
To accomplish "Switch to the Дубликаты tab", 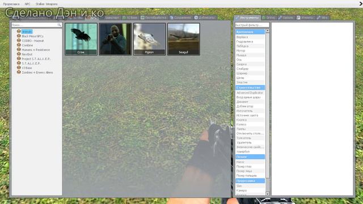I will 205,18.
